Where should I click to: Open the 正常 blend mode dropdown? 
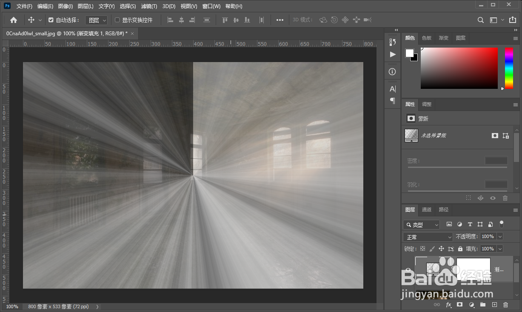click(x=428, y=237)
